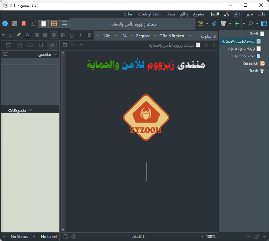The image size is (269, 241).
Task: Click the synopsis image toggle icon
Action: pos(6,54)
